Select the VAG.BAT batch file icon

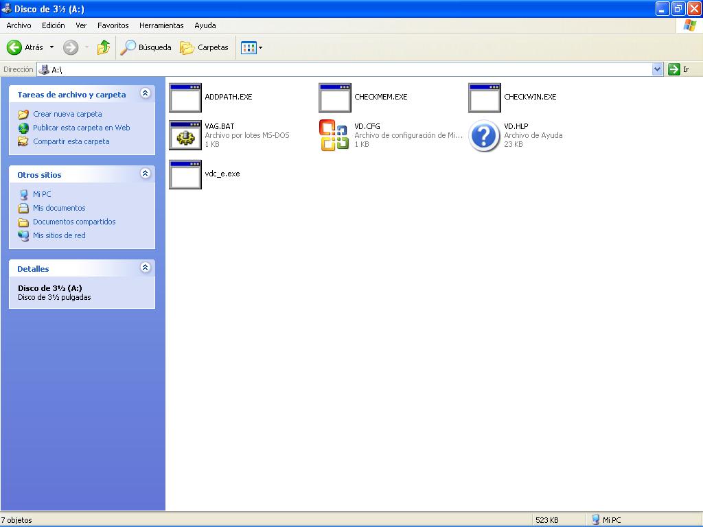(185, 135)
